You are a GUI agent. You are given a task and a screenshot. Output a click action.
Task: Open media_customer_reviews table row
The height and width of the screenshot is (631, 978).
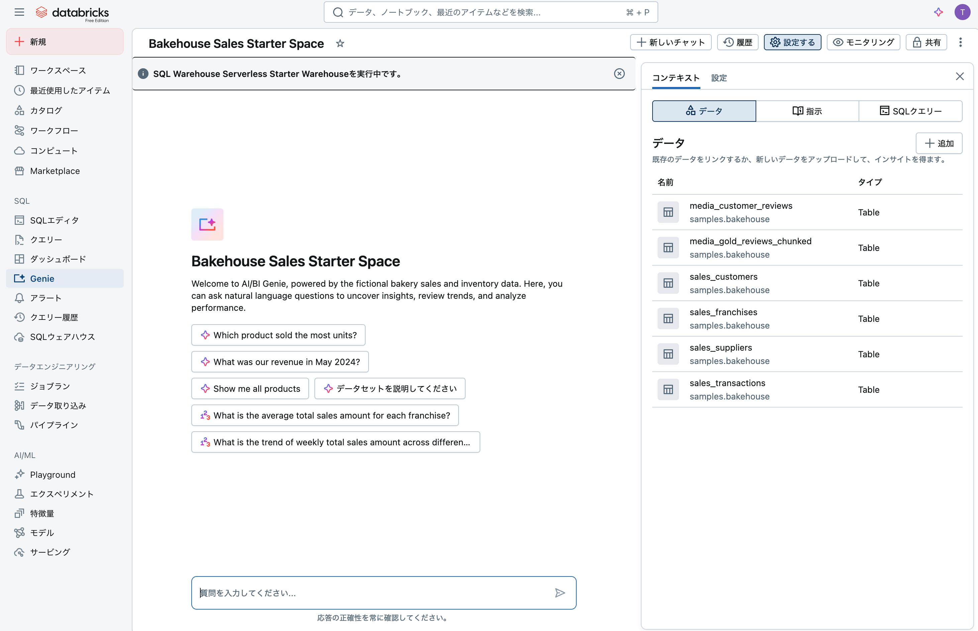(x=807, y=212)
